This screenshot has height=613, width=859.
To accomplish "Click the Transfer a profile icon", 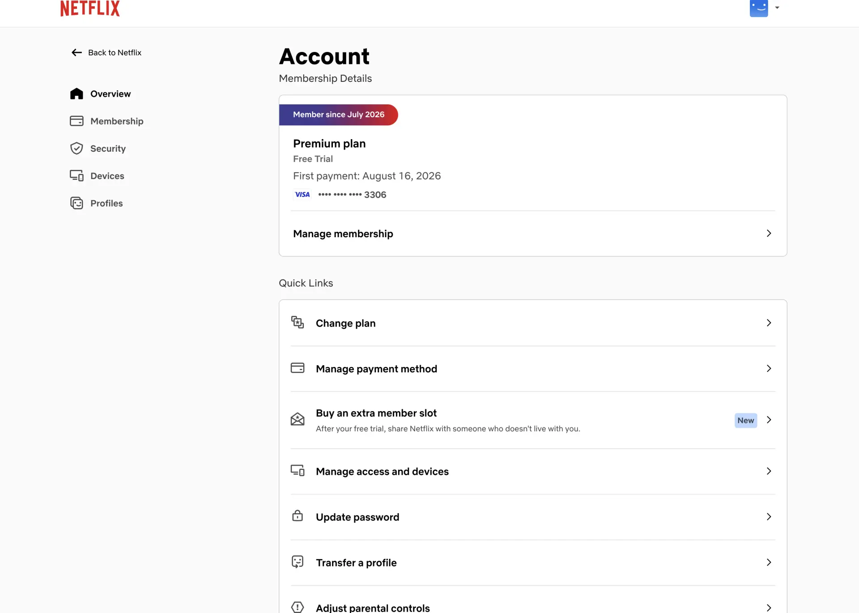I will [298, 562].
